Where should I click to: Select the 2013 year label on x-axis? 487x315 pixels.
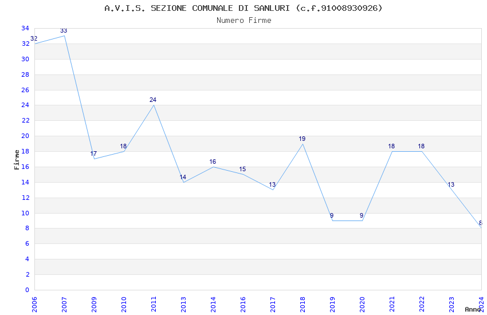point(183,305)
